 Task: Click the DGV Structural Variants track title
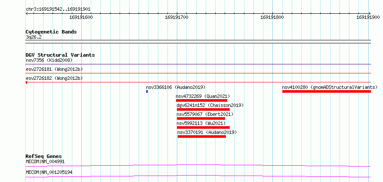60,55
